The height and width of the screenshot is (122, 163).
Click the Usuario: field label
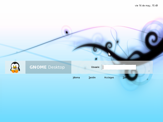pyautogui.click(x=96, y=67)
